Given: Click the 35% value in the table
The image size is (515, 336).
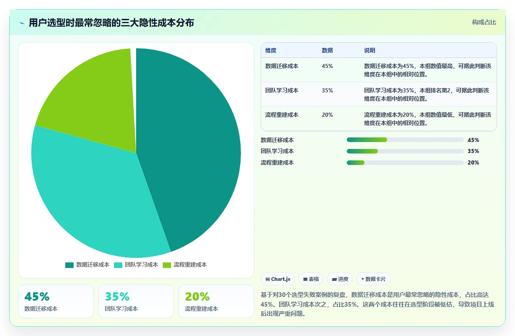Looking at the screenshot, I should (327, 91).
